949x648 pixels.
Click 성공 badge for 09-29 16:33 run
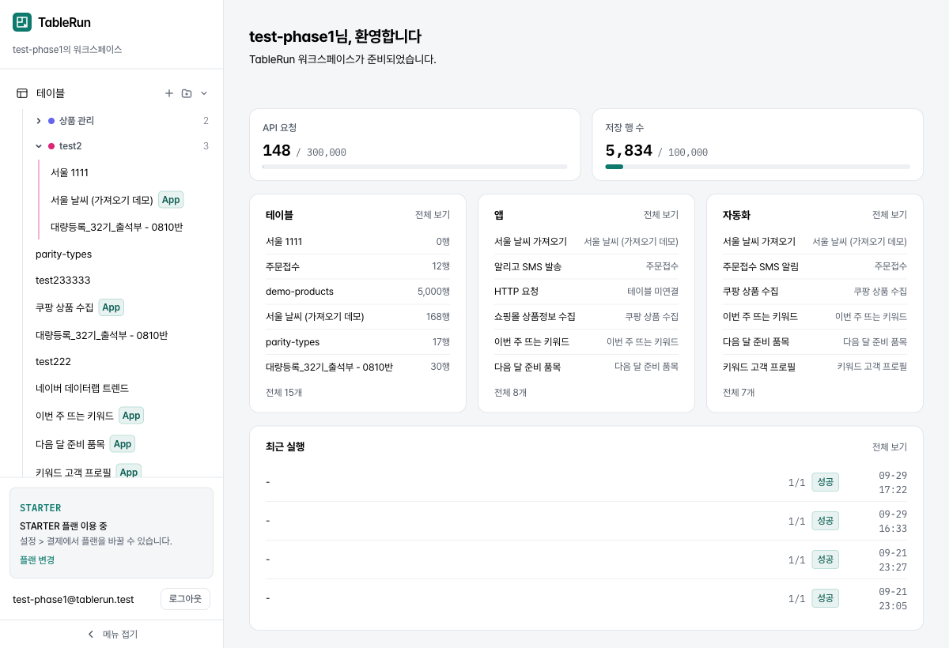coord(825,521)
